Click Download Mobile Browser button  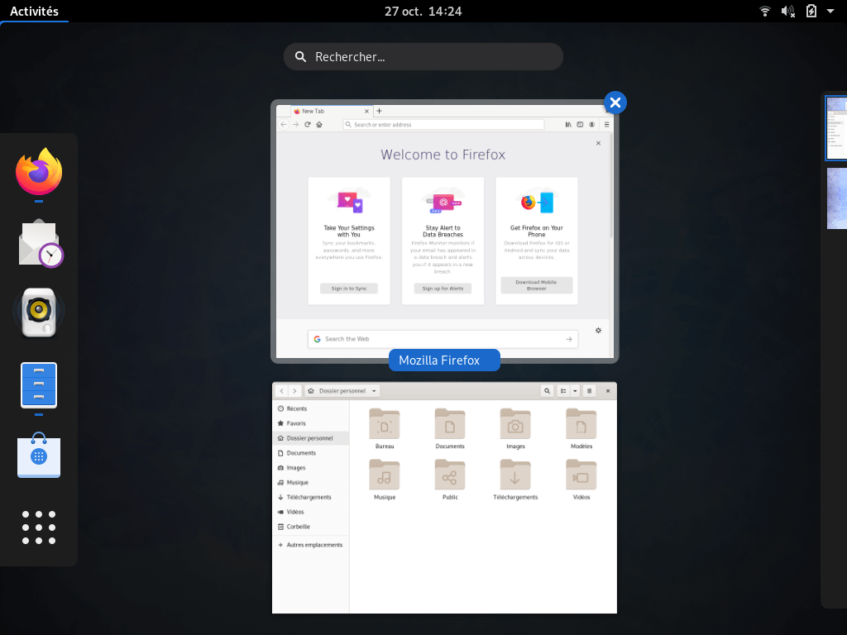click(x=536, y=285)
